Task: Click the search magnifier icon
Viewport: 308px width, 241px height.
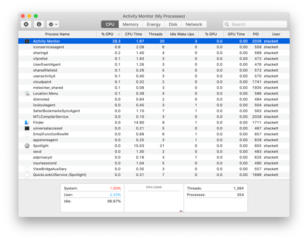Action: [227, 24]
